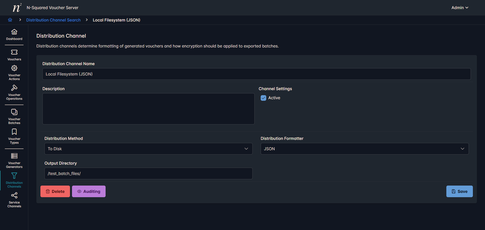Open Voucher Operations hammer icon
Image resolution: width=485 pixels, height=230 pixels.
14,88
